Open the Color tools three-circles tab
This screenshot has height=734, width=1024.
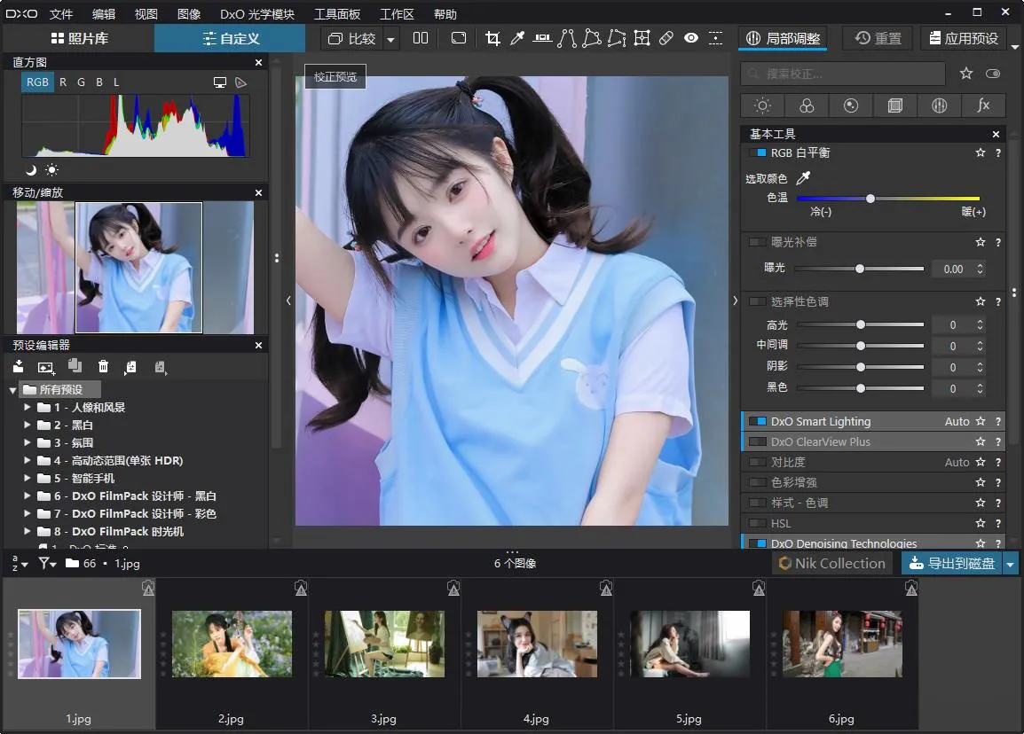pos(807,105)
